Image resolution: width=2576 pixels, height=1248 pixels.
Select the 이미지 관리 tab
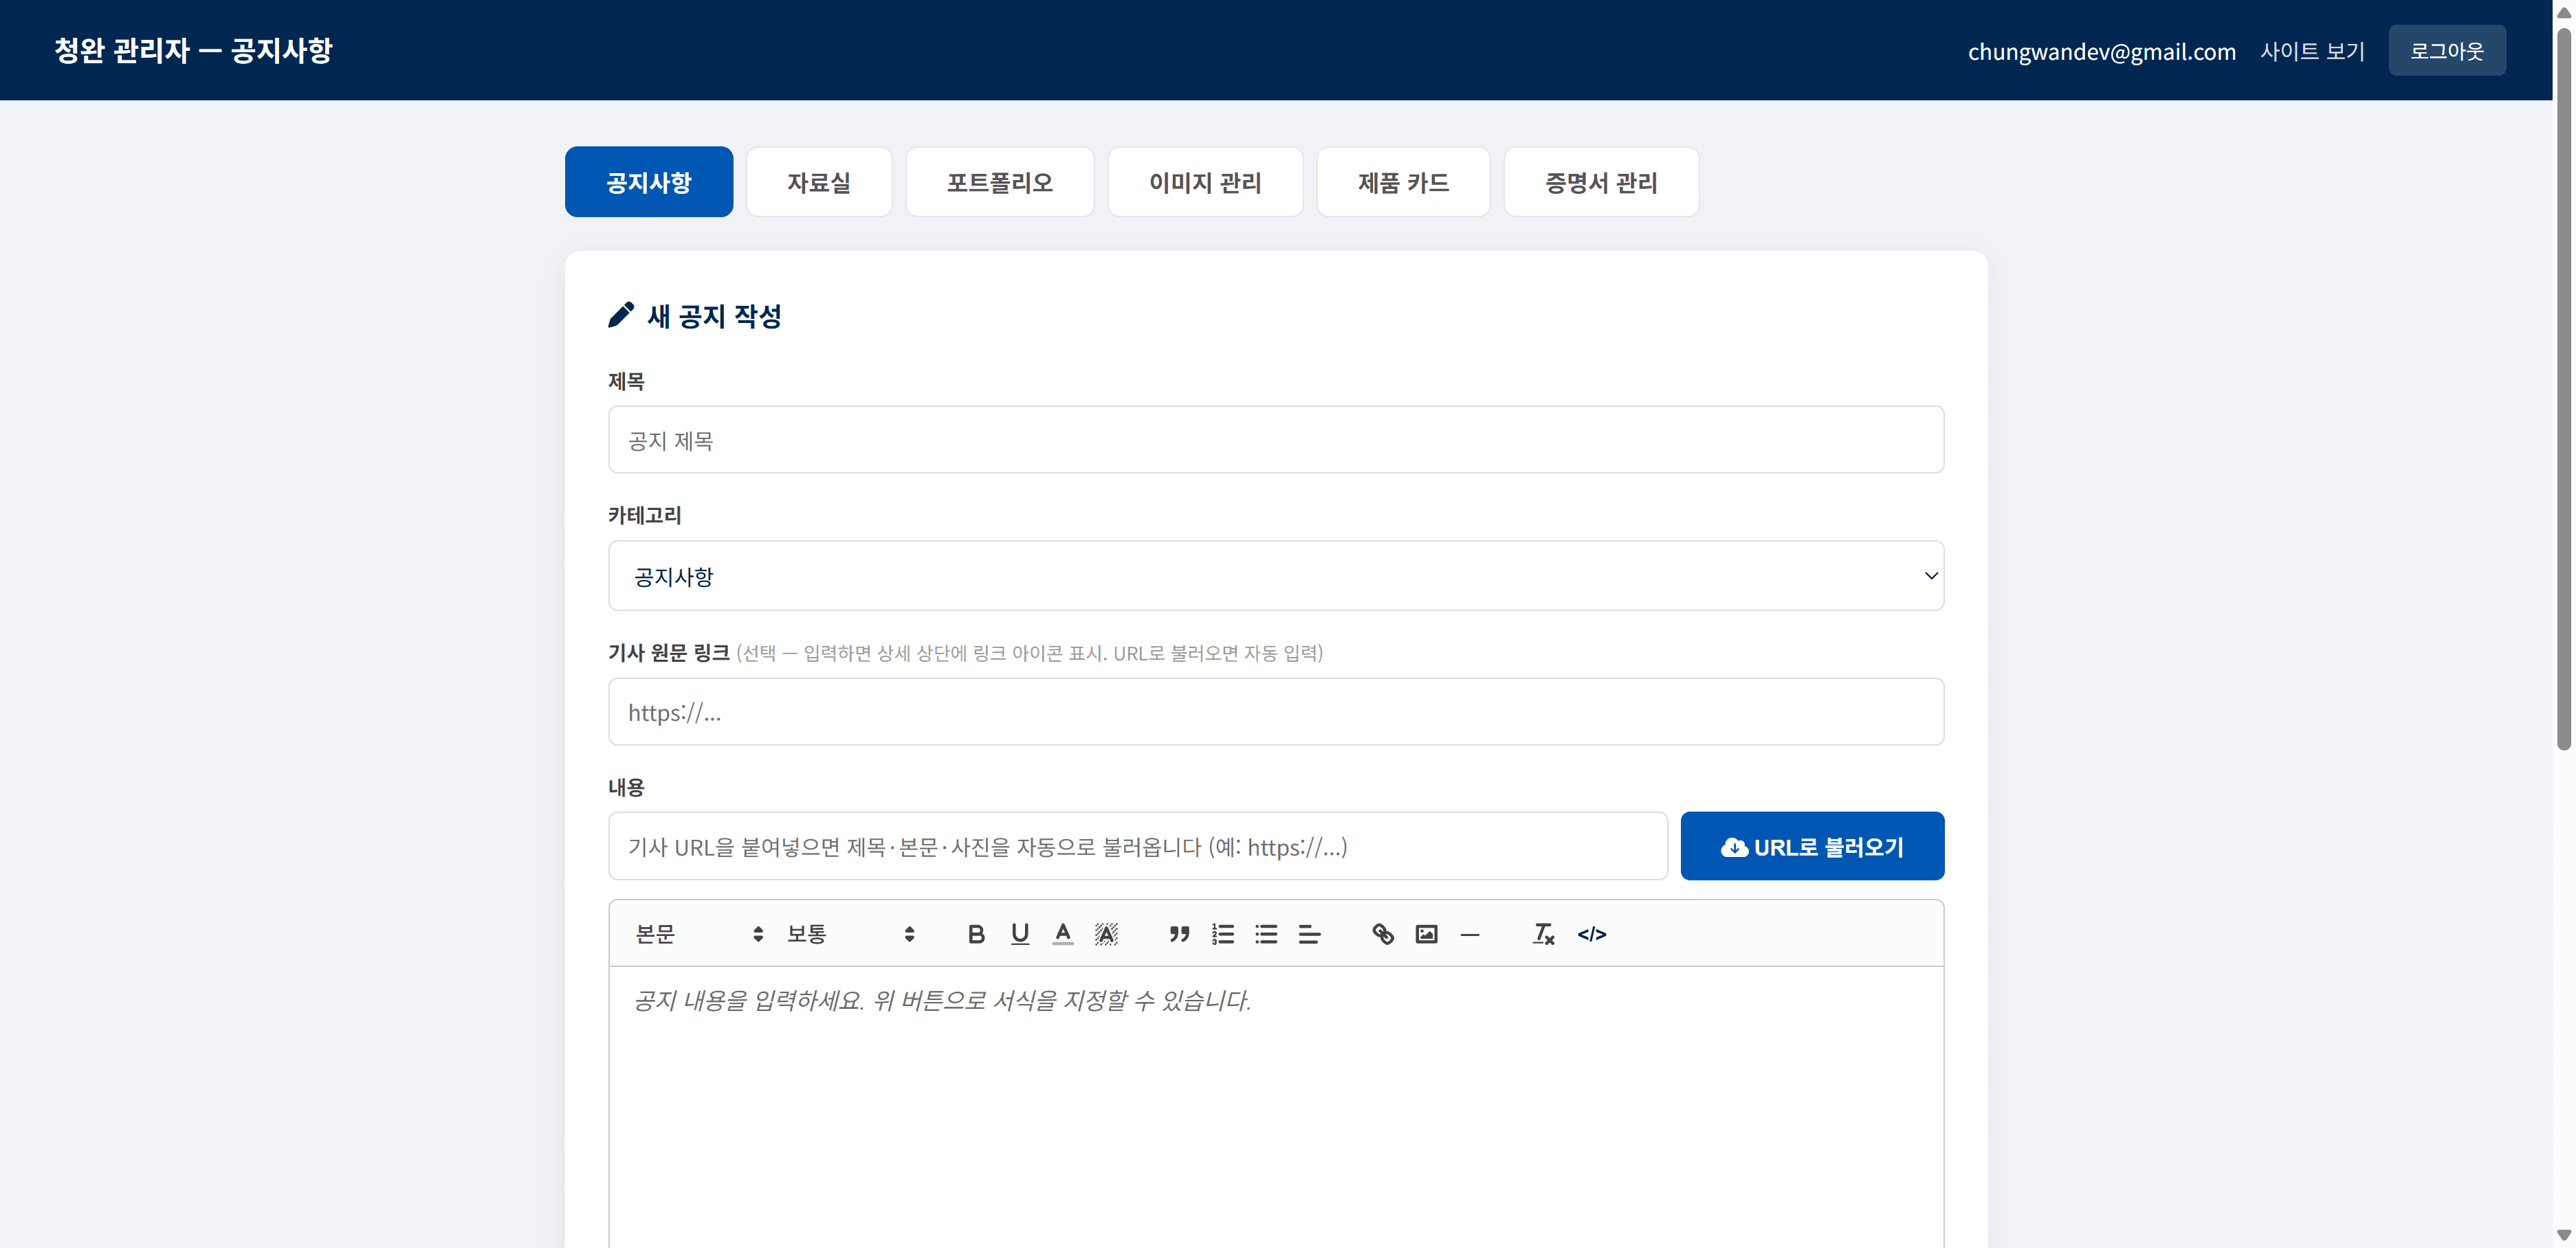pyautogui.click(x=1205, y=182)
